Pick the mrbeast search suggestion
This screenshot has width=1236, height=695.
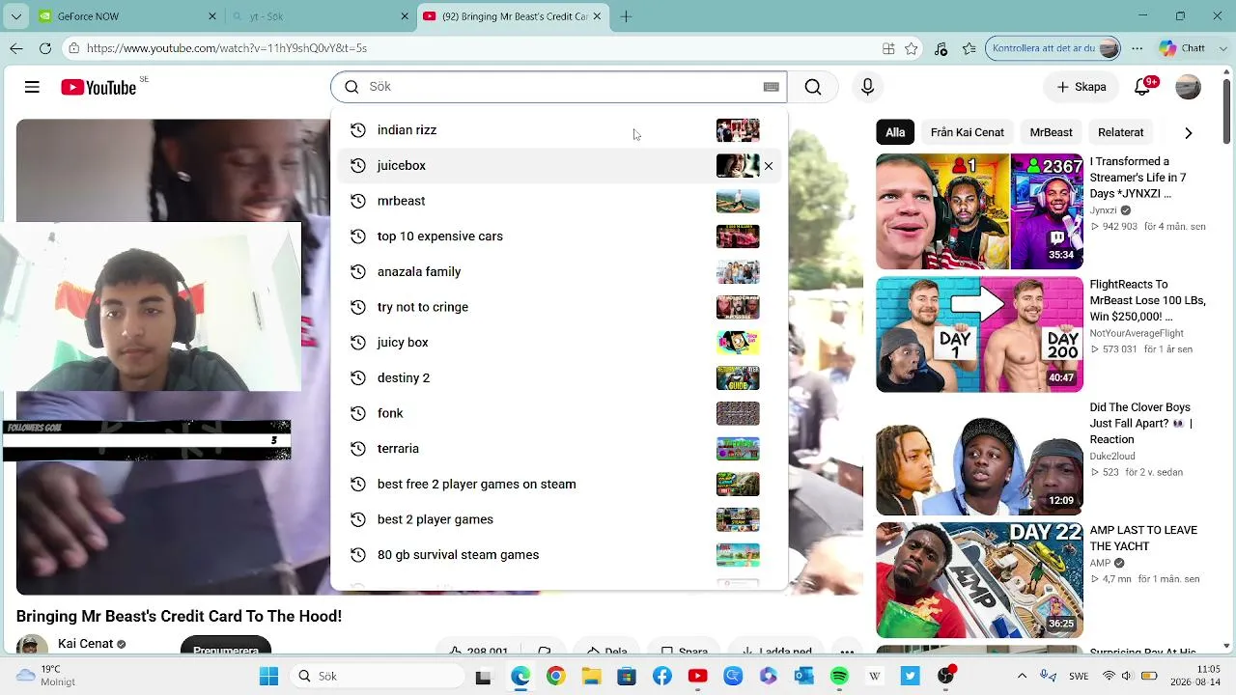point(559,201)
